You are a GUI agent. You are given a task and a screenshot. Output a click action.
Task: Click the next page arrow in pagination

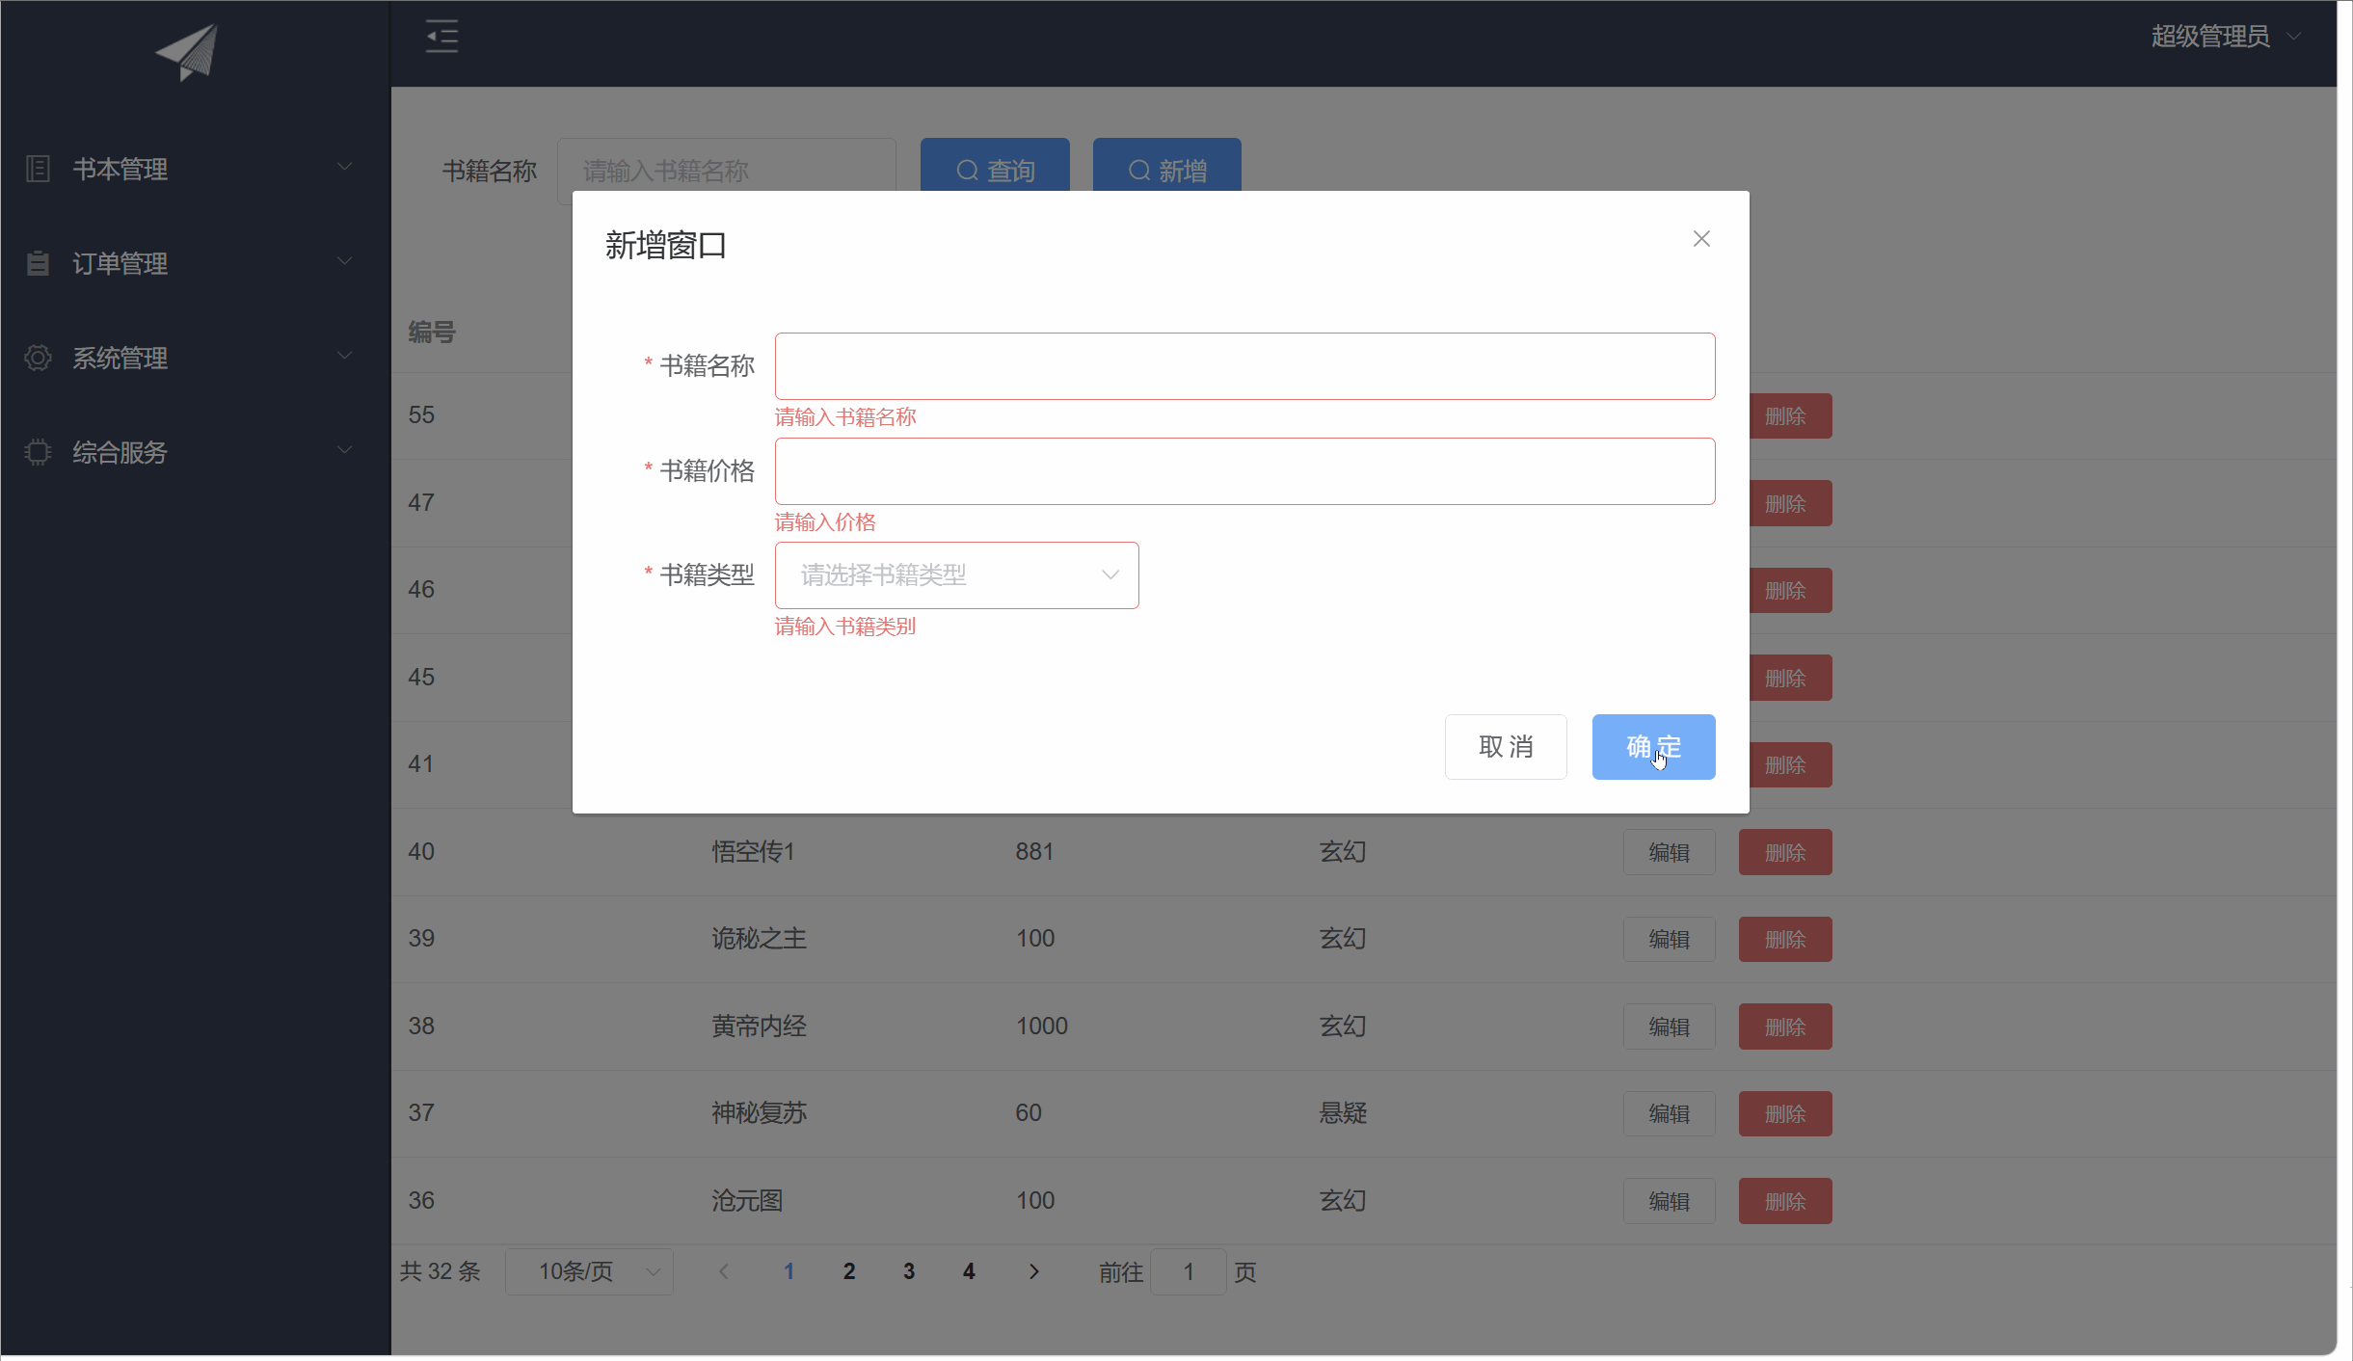(x=1033, y=1271)
